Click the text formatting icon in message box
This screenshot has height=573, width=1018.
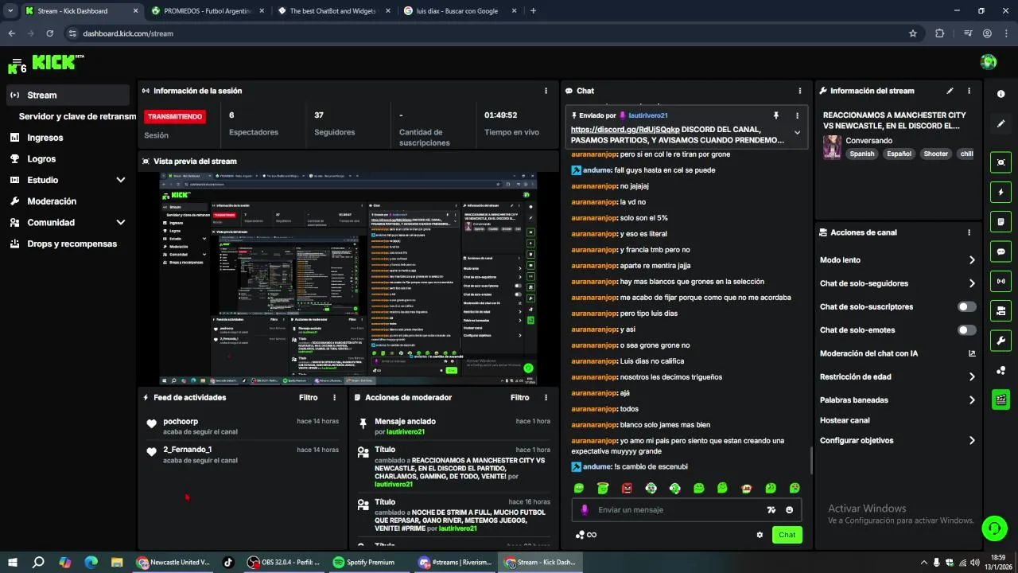771,510
